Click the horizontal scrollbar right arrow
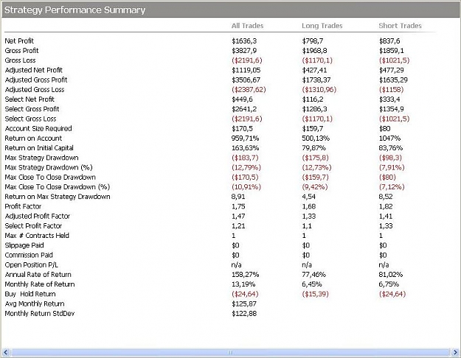 pyautogui.click(x=455, y=352)
